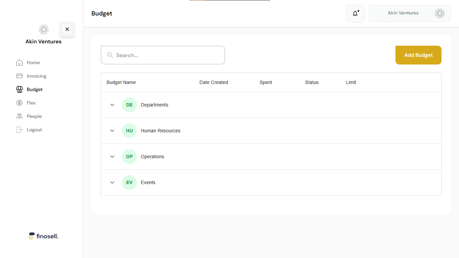
Task: Click the notification bell icon
Action: click(x=355, y=13)
